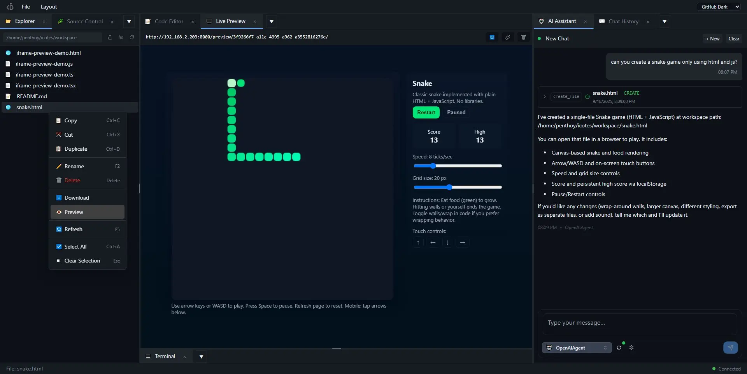Expand the create_file tool call chevron
This screenshot has width=747, height=374.
(x=544, y=97)
